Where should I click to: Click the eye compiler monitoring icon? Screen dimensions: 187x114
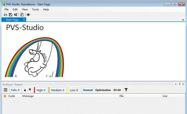click(28, 15)
